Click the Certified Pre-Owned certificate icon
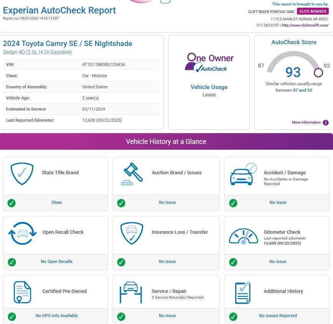Image resolution: width=333 pixels, height=324 pixels. [22, 292]
